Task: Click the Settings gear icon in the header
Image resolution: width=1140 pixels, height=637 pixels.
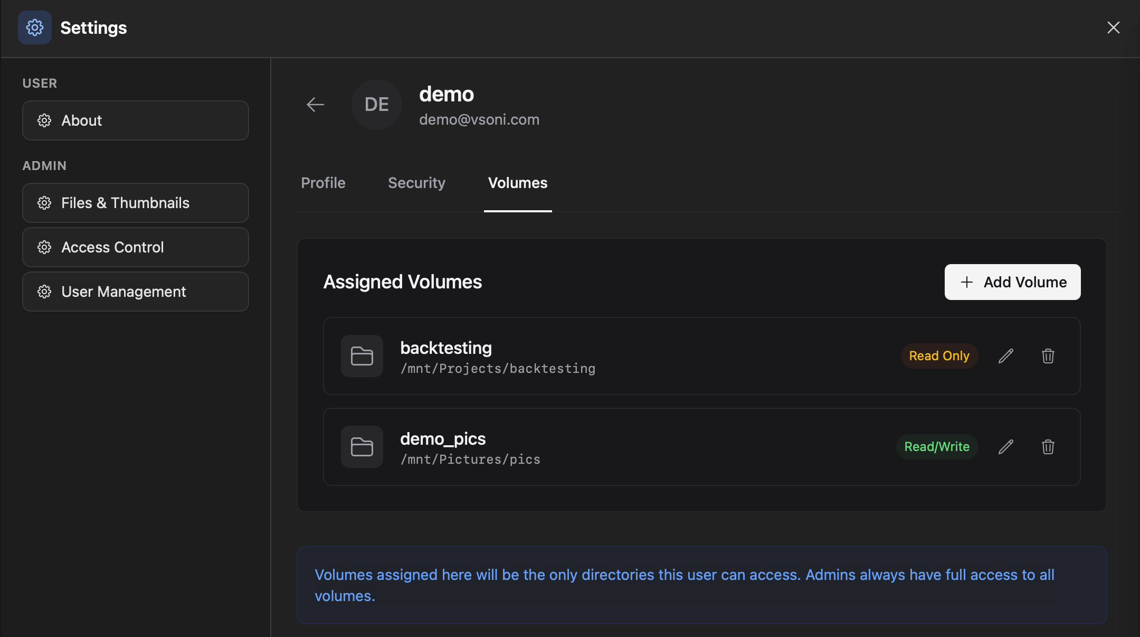Action: [x=34, y=27]
